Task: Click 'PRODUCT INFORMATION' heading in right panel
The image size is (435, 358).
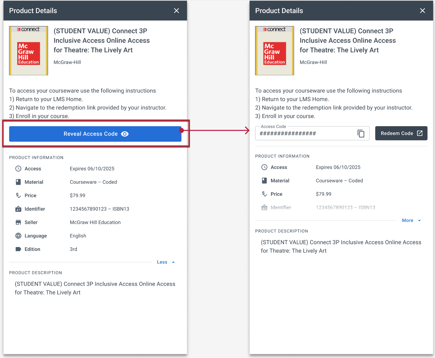Action: click(282, 156)
